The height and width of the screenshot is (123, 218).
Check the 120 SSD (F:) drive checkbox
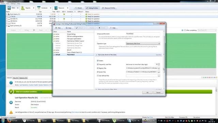click(7, 19)
